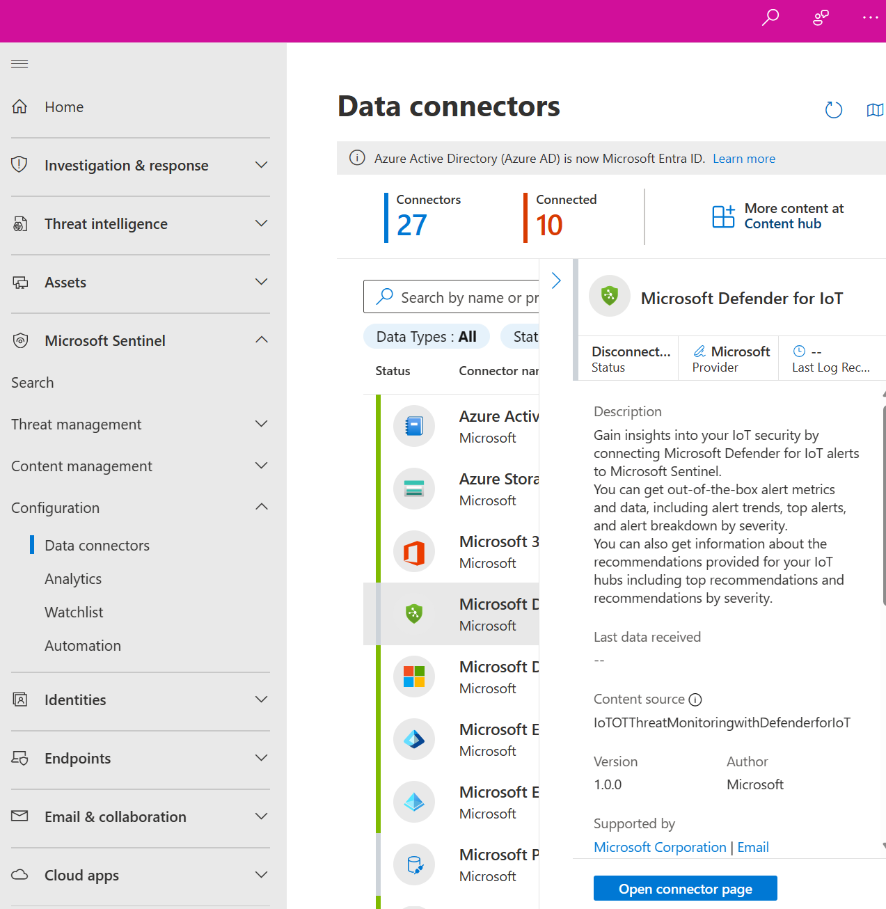Open the Status filter pill

point(521,337)
